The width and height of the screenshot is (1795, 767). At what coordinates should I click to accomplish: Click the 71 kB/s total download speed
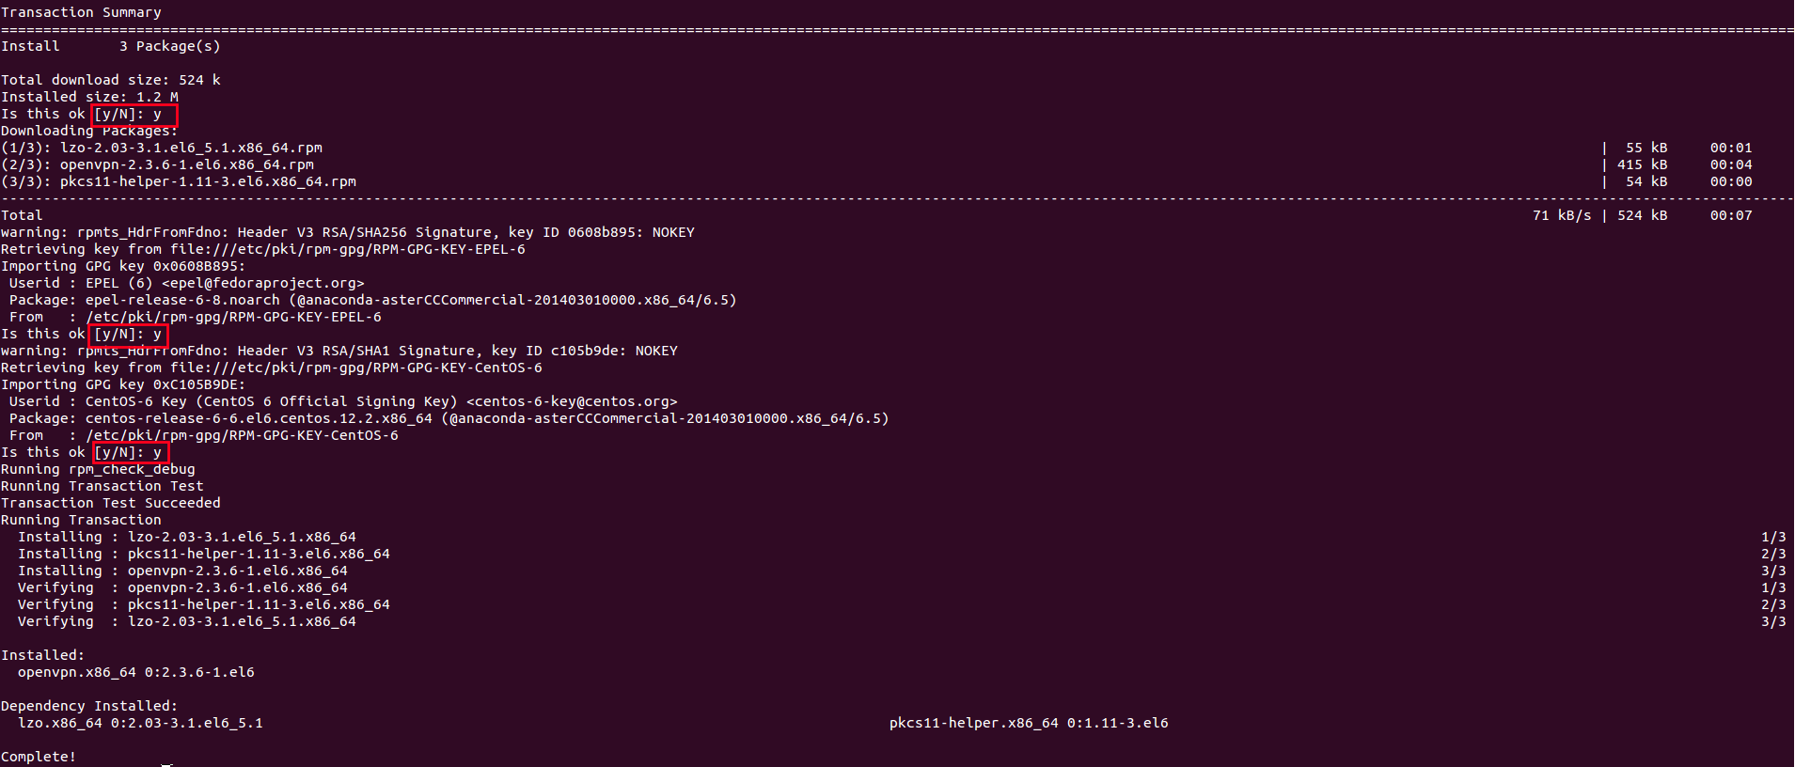(1562, 215)
